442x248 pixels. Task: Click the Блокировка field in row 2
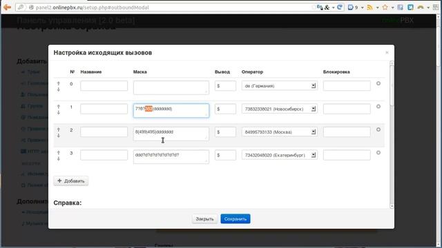tap(347, 132)
